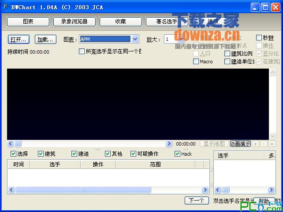Toggle the Macro checkbox
Viewport: 283px width, 212px height.
196,62
